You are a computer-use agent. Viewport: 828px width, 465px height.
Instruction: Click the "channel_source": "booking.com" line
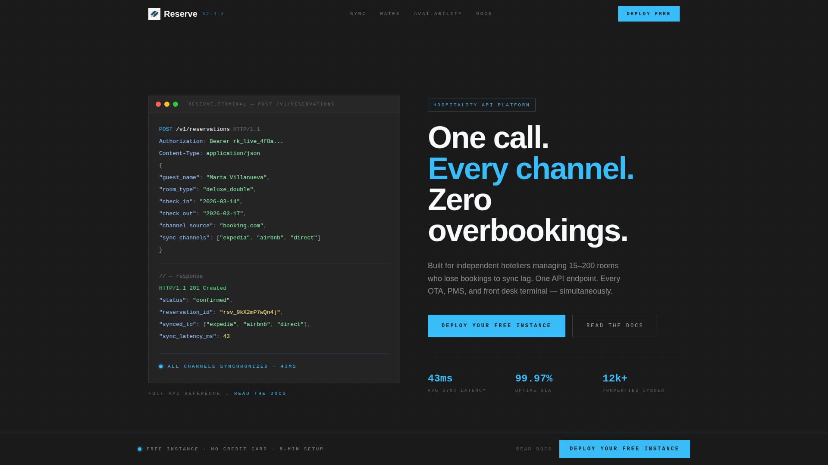pyautogui.click(x=213, y=226)
